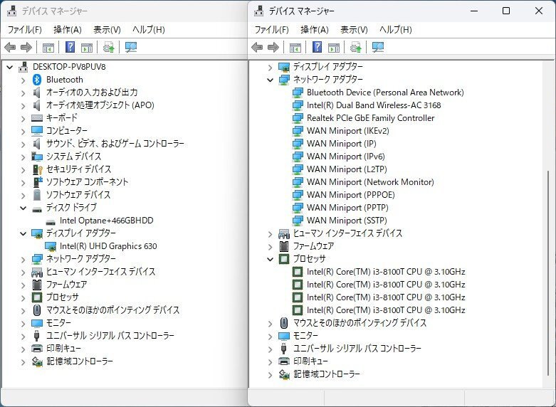This screenshot has width=556, height=407.
Task: Select WAN Miniport (IPv6)
Action: tap(346, 157)
